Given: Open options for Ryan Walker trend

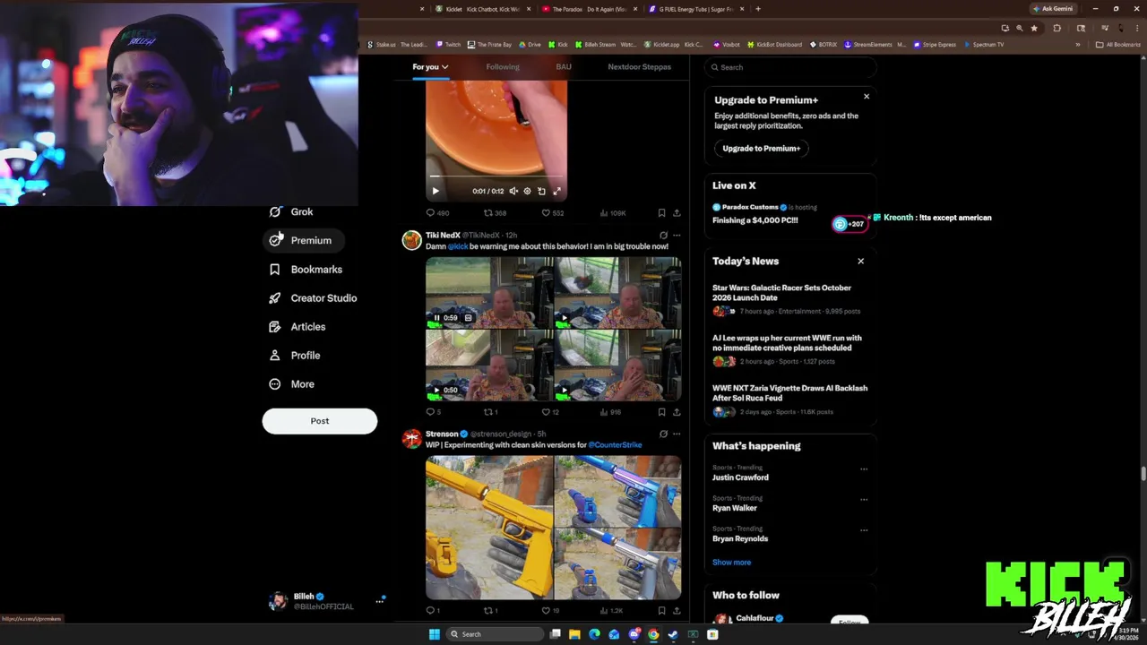Looking at the screenshot, I should [864, 499].
